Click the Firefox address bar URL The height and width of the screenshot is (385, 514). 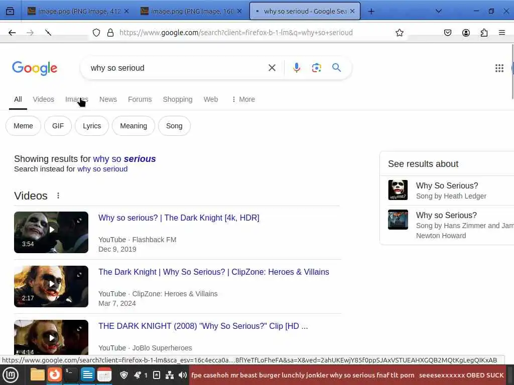tap(236, 33)
